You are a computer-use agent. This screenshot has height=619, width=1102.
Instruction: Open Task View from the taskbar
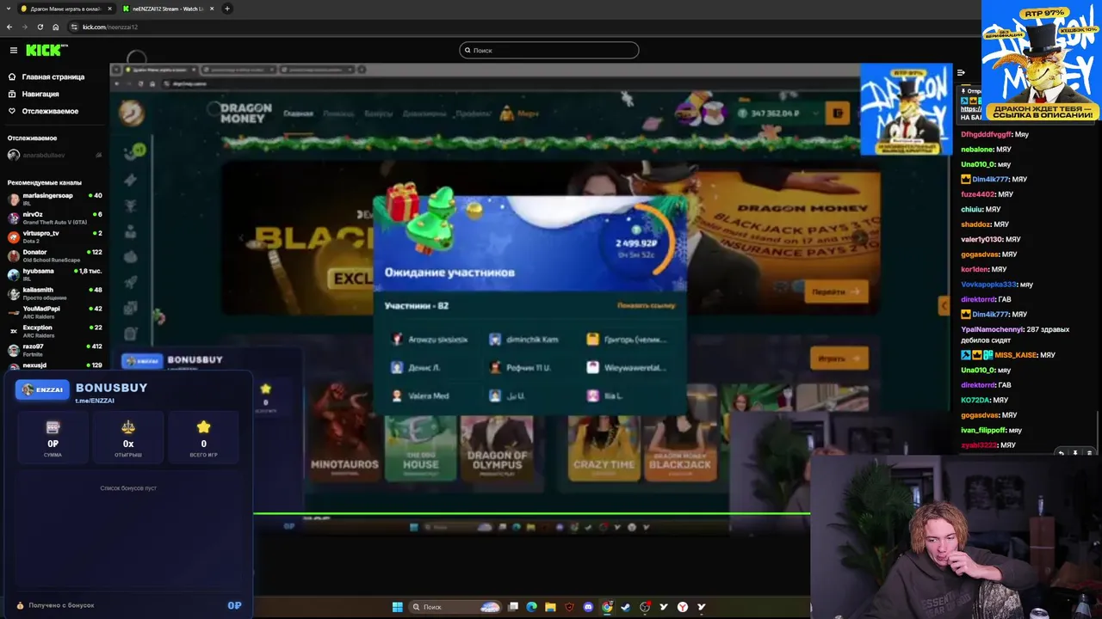(x=513, y=607)
